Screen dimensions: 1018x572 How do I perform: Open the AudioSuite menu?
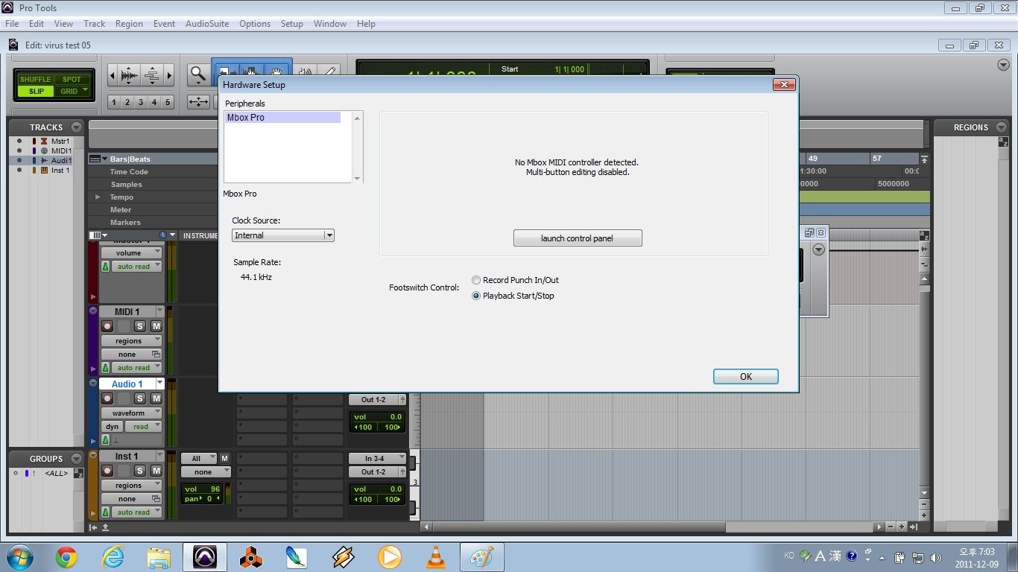click(x=206, y=23)
